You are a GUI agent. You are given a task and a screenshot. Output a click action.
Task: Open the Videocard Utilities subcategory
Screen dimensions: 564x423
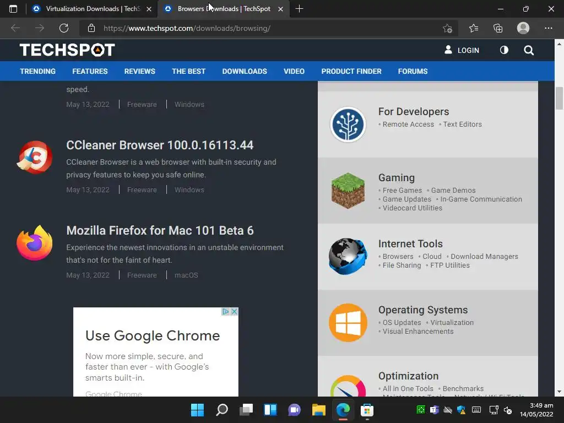[x=412, y=208]
